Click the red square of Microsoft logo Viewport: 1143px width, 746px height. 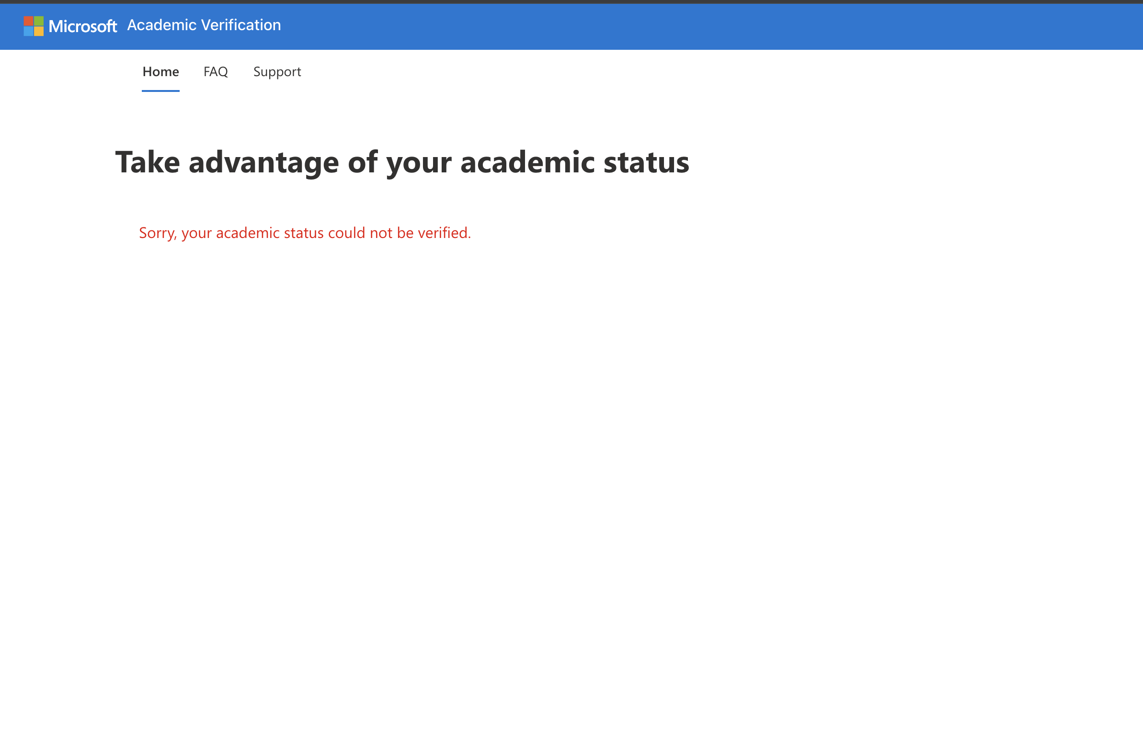[28, 21]
